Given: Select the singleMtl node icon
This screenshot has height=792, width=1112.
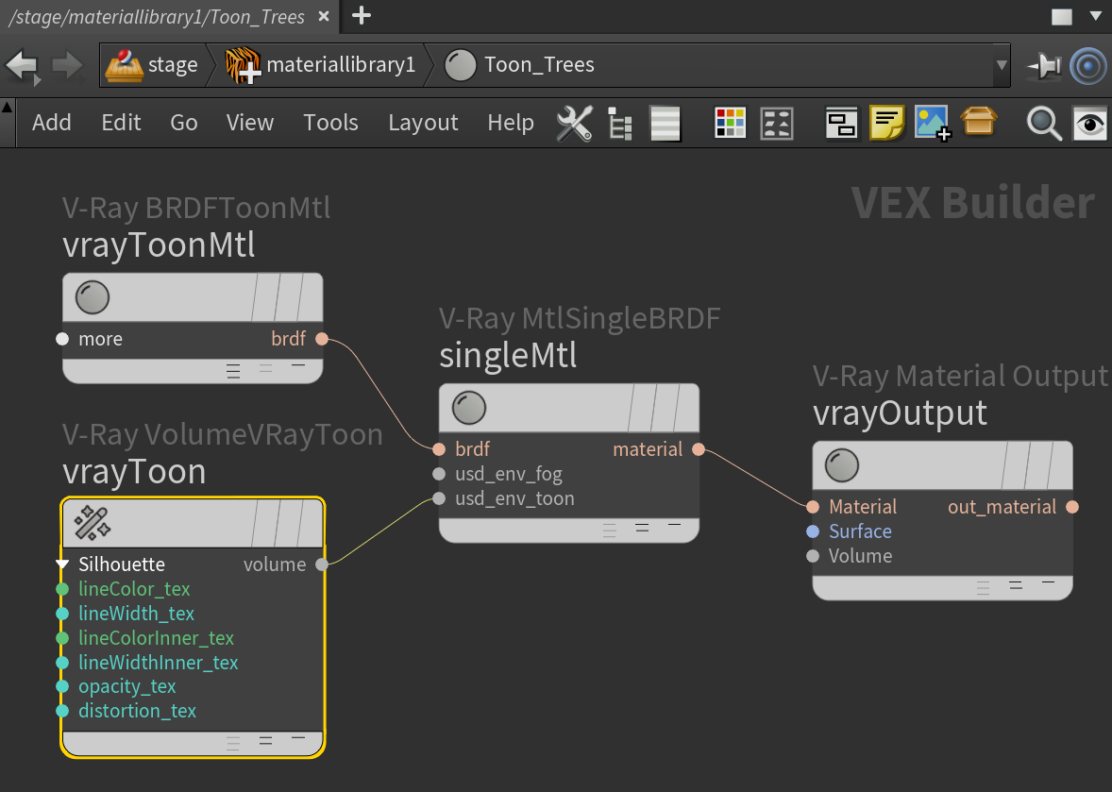Looking at the screenshot, I should point(469,408).
